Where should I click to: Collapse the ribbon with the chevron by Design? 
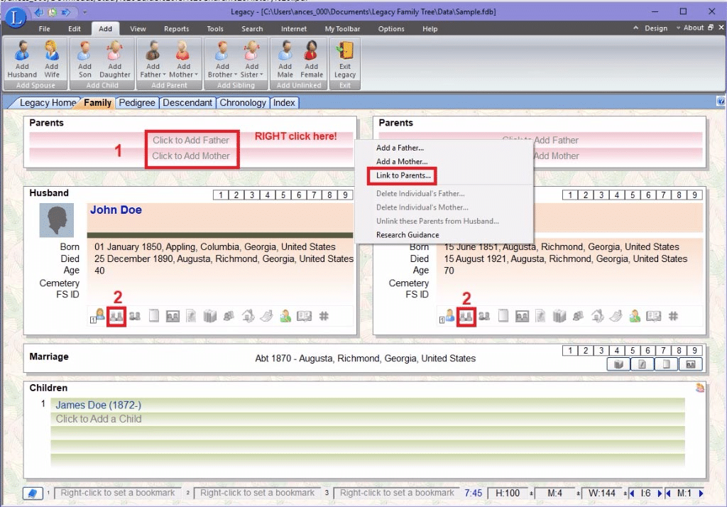click(635, 28)
